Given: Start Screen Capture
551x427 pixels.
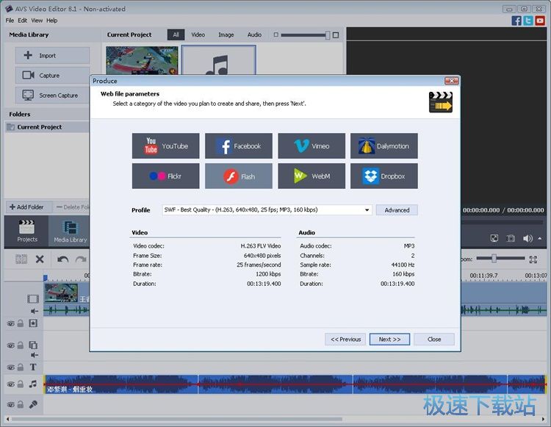Looking at the screenshot, I should click(52, 96).
